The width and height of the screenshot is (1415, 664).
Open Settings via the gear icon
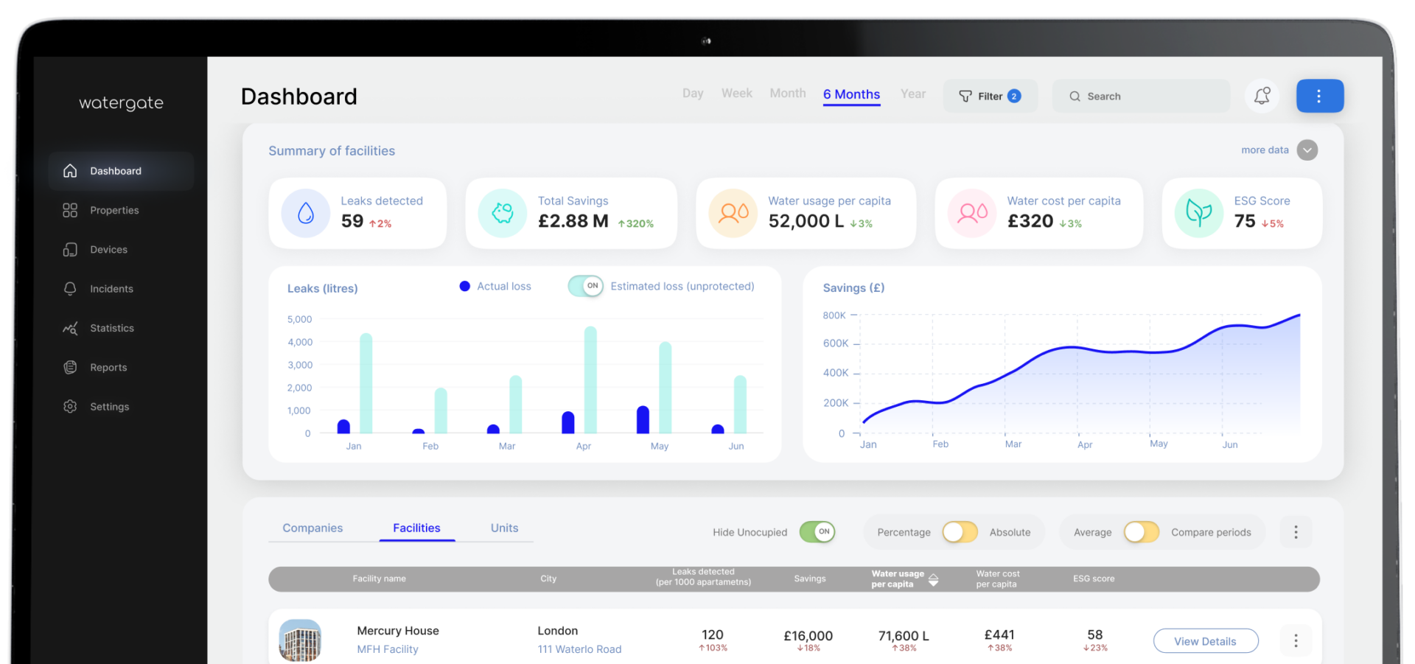click(x=70, y=406)
